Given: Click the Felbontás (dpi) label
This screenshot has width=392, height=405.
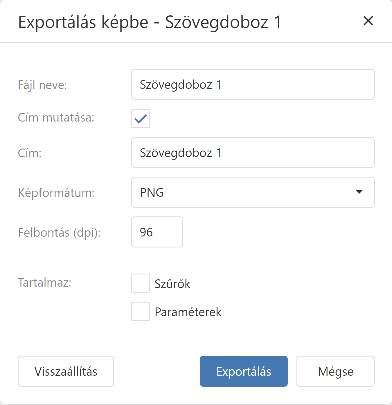Looking at the screenshot, I should click(x=59, y=232).
